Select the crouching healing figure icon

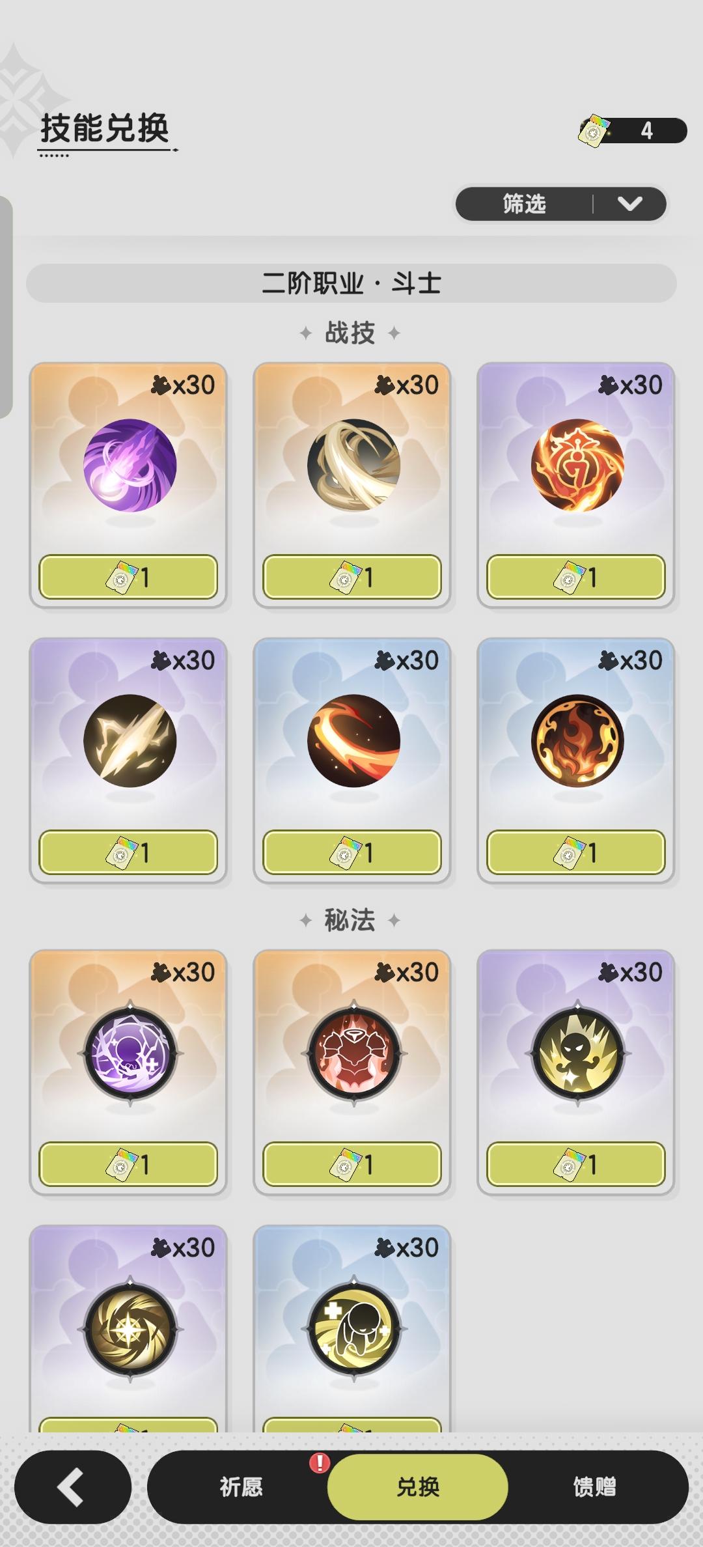[x=353, y=1328]
